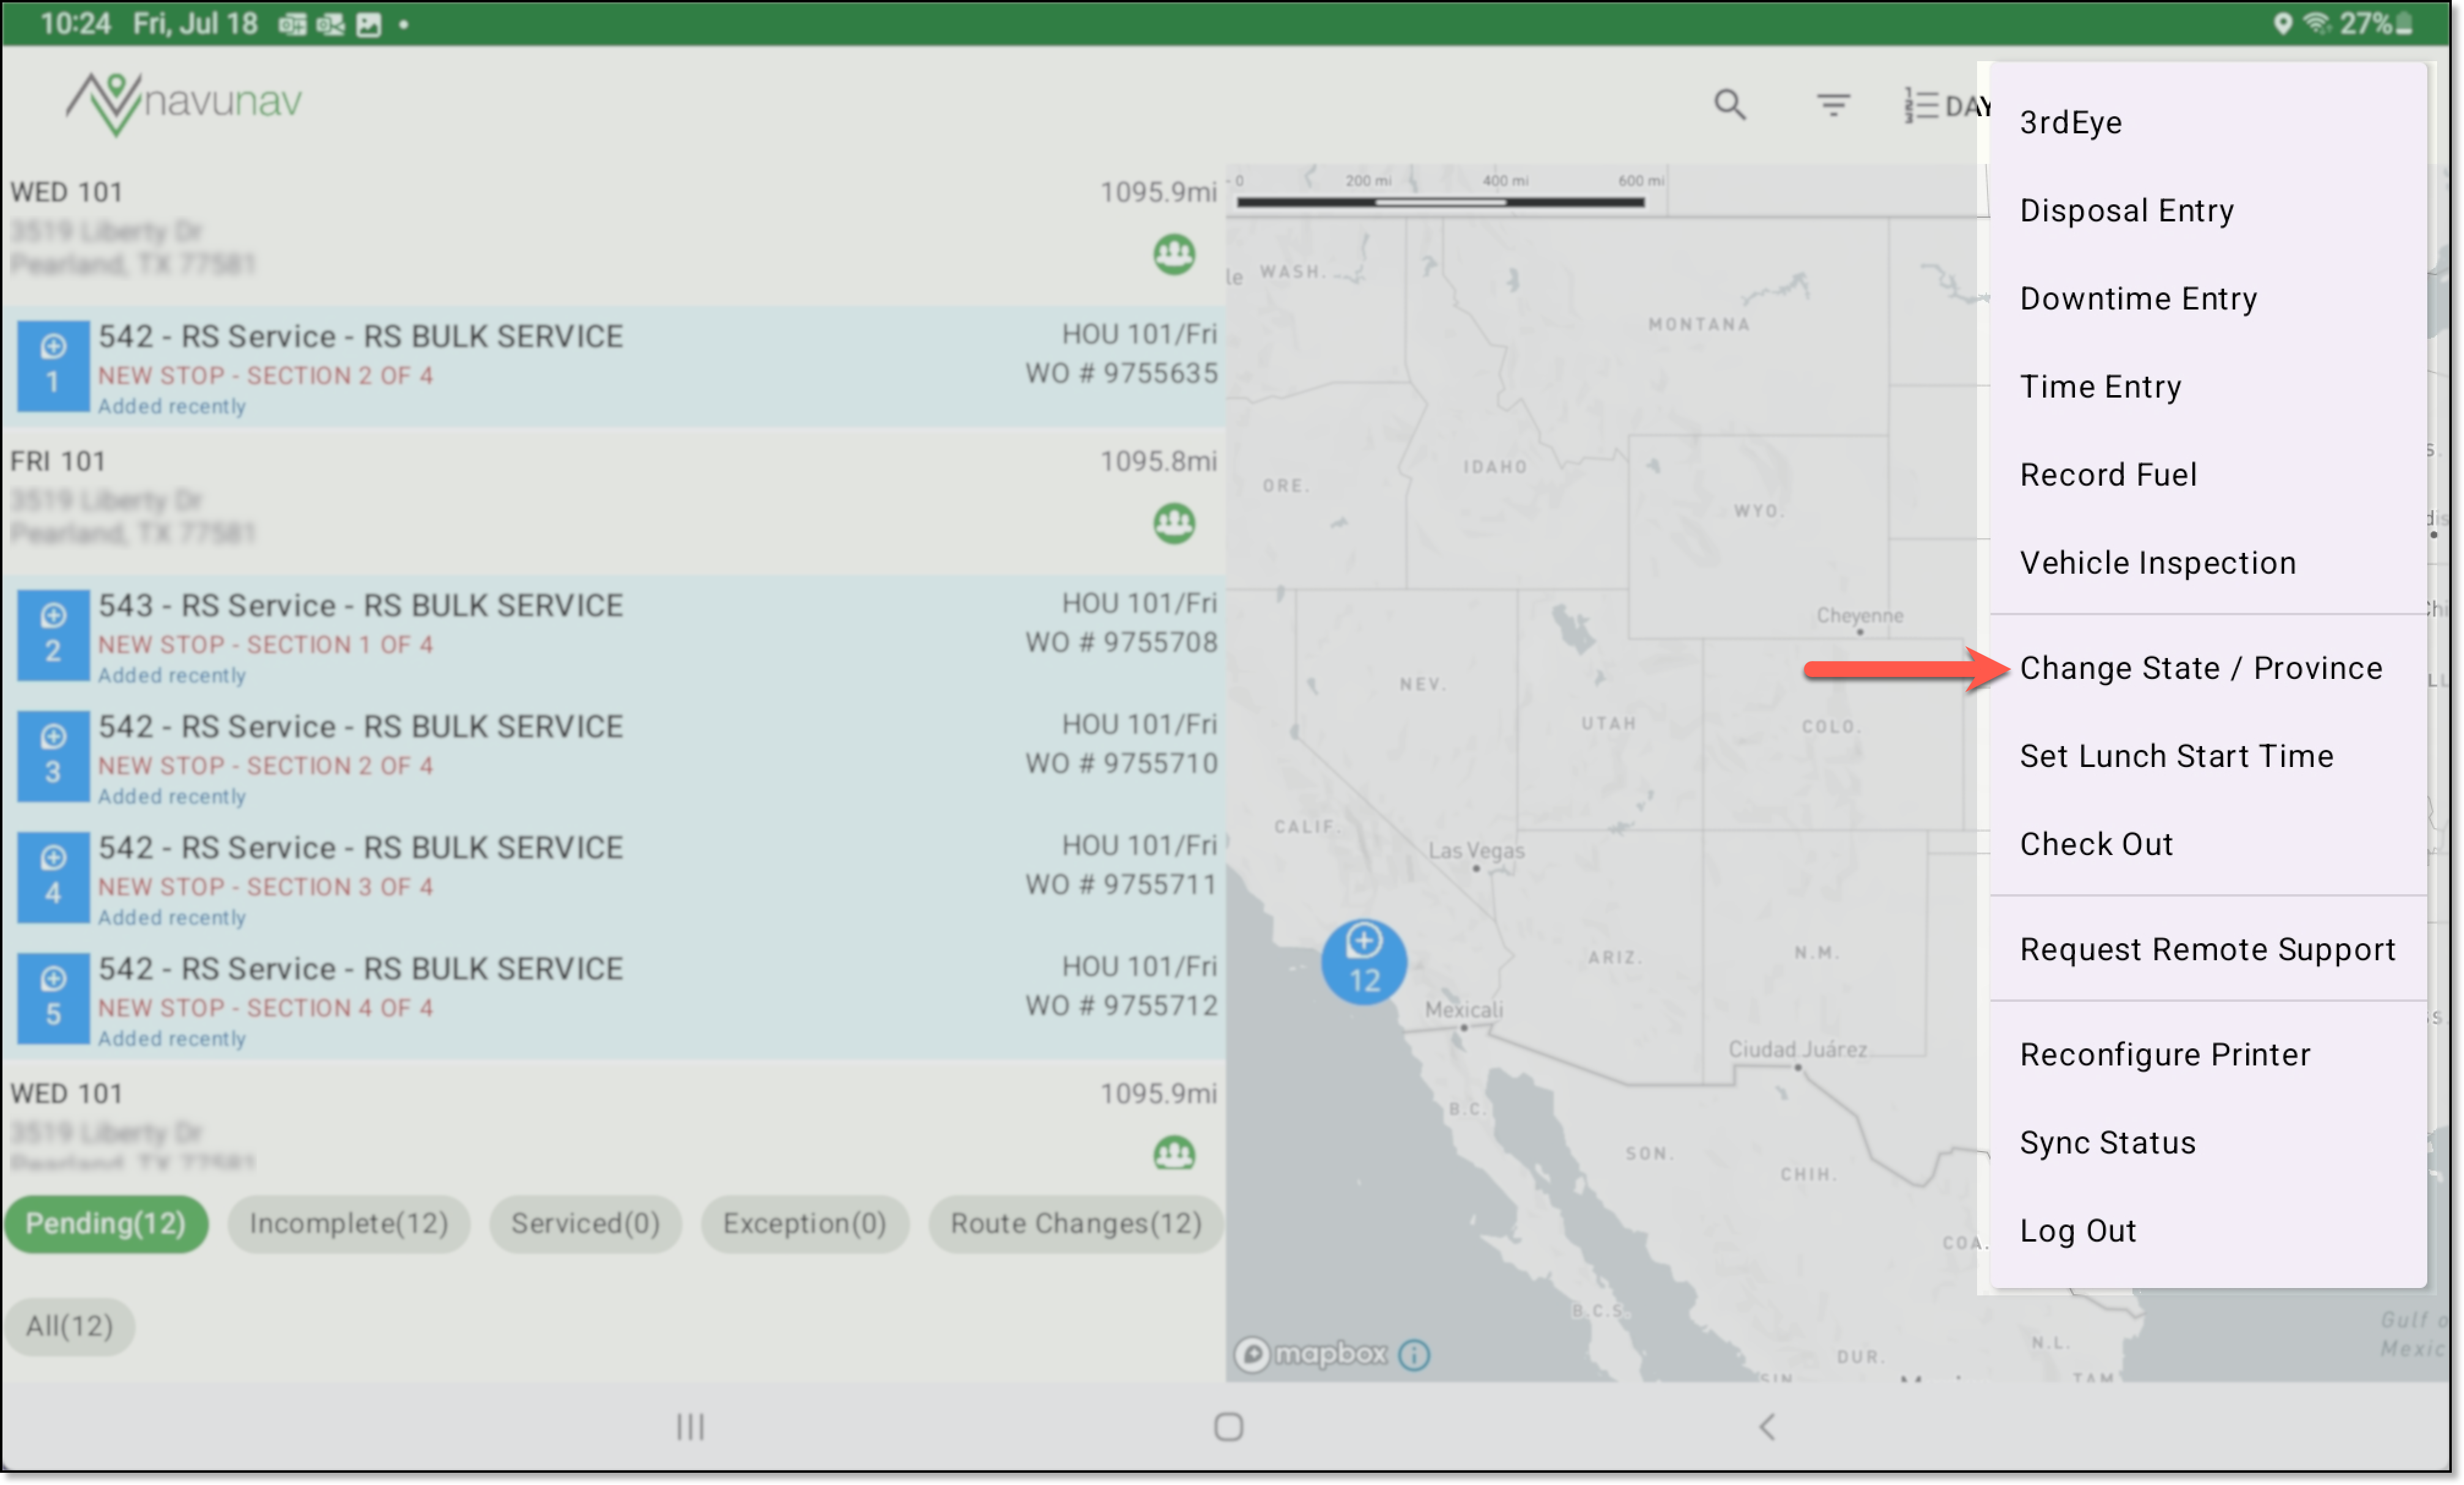Open Disposal Entry menu option
This screenshot has height=1485, width=2464.
pos(2126,210)
